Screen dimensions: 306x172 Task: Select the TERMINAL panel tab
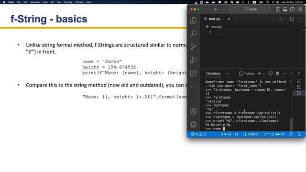tap(213, 74)
